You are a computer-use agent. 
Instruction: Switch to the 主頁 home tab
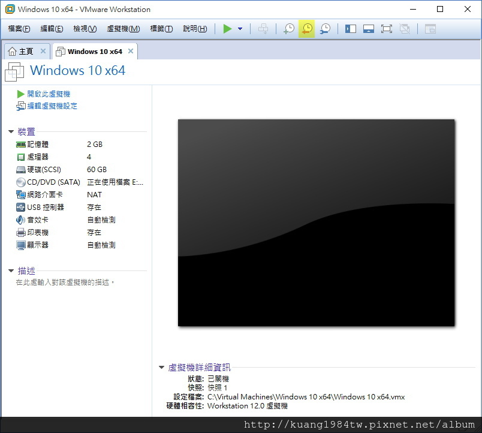point(26,52)
